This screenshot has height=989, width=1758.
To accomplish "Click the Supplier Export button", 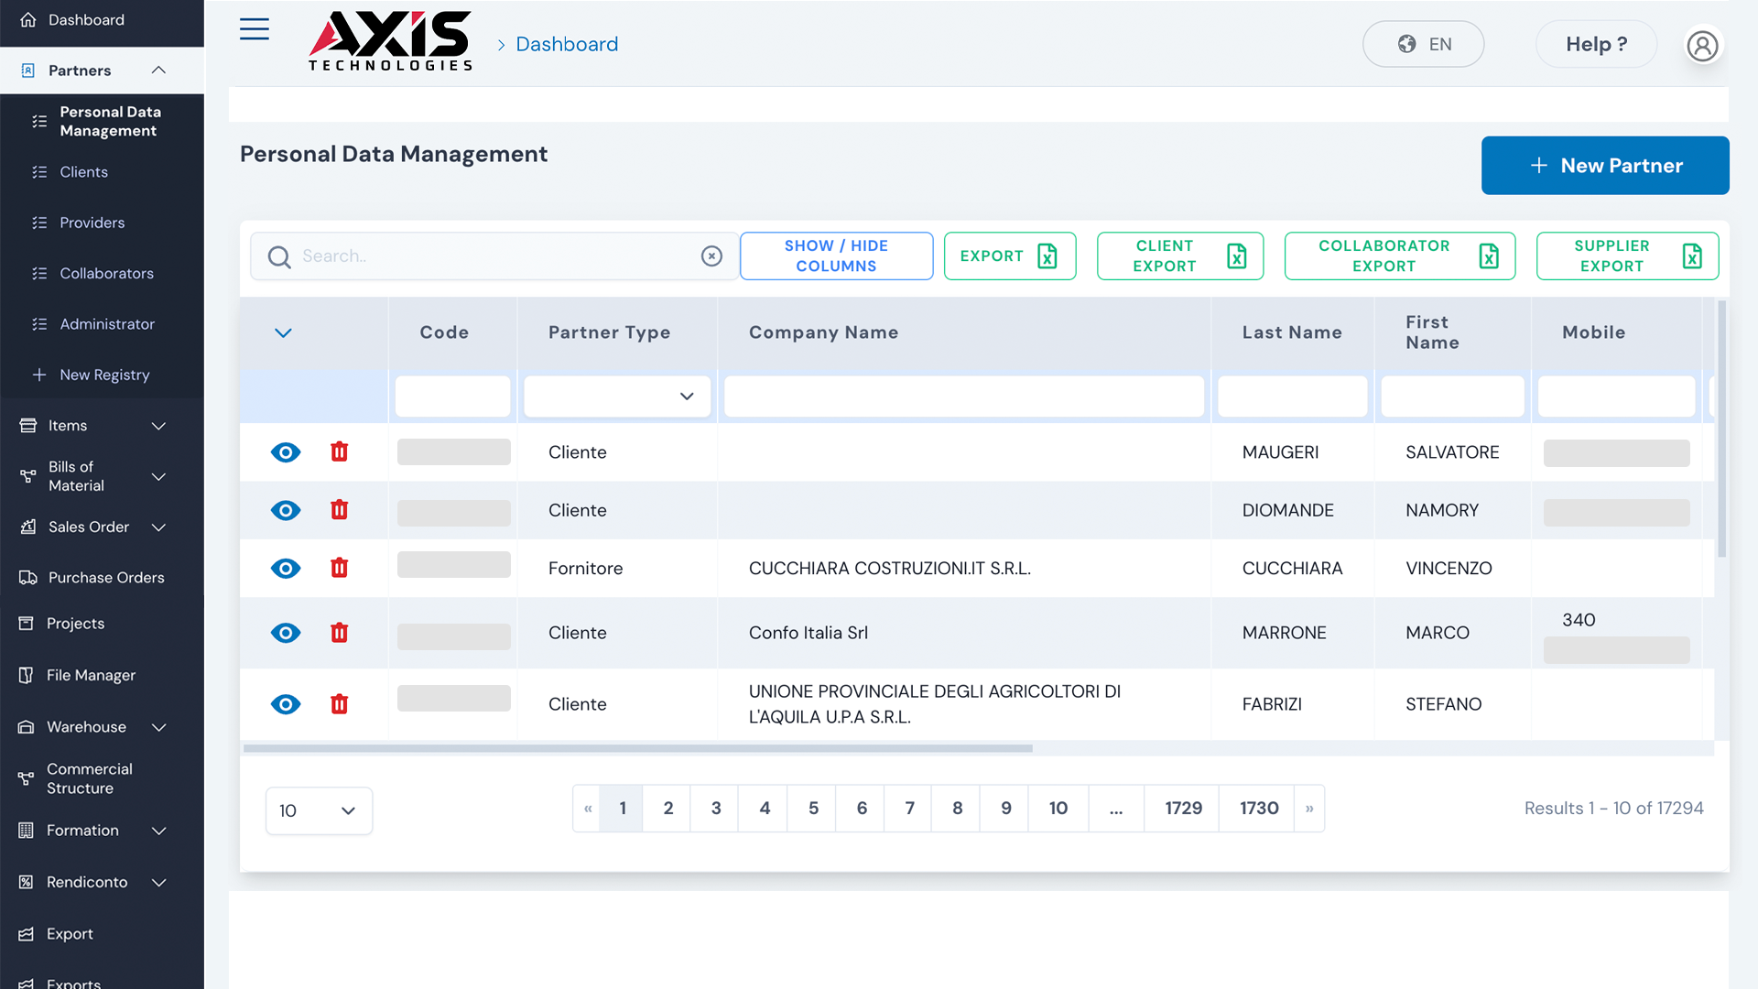I will coord(1626,256).
